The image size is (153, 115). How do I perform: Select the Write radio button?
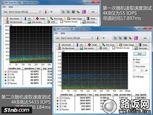click(x=134, y=62)
